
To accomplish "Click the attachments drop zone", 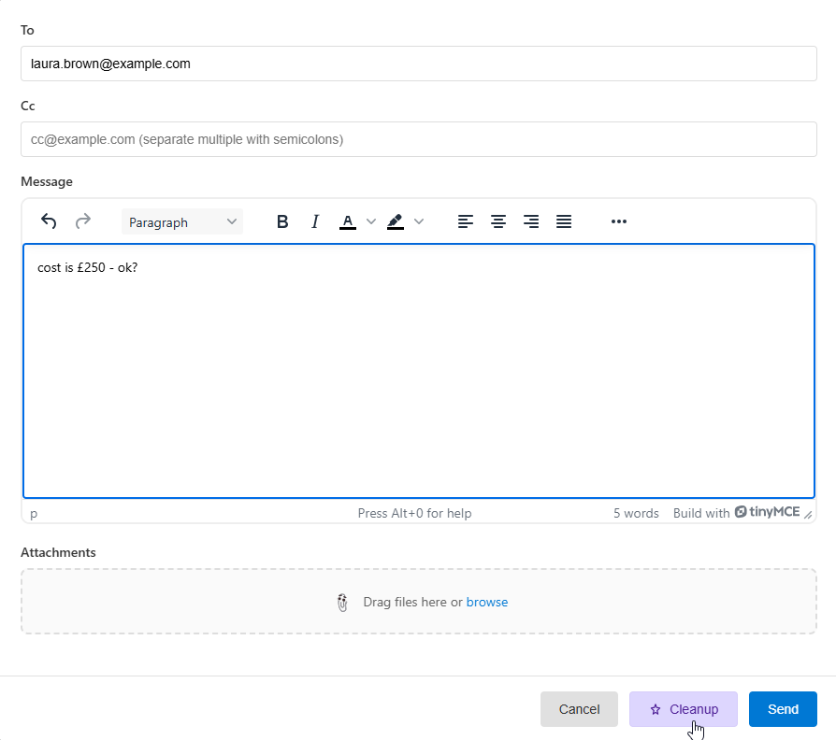I will [x=419, y=601].
